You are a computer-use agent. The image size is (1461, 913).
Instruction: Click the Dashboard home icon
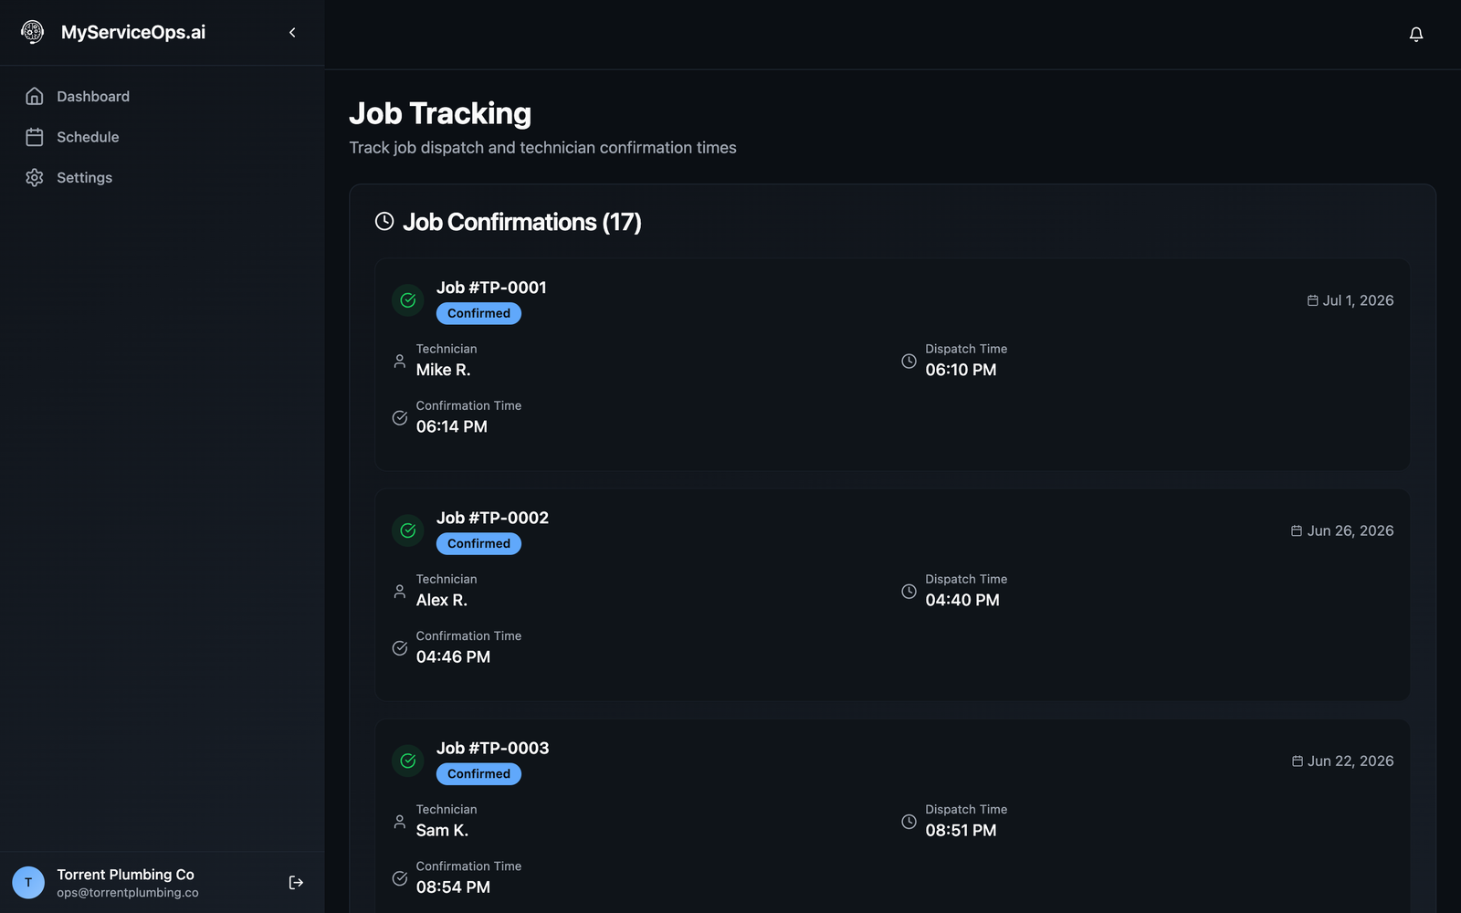click(x=35, y=97)
